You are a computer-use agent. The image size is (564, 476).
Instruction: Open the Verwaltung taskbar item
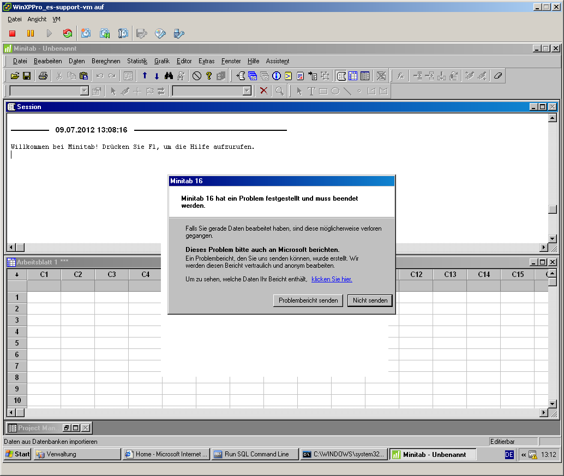click(77, 454)
